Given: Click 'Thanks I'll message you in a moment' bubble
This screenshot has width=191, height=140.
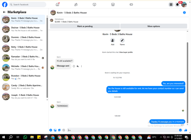Looking at the screenshot, I should pos(167,122).
